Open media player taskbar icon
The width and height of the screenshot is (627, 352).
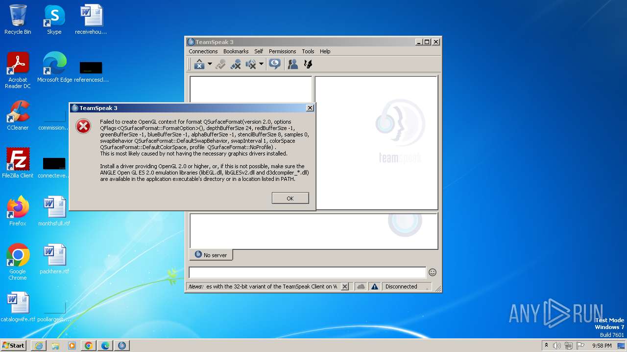[x=72, y=346]
